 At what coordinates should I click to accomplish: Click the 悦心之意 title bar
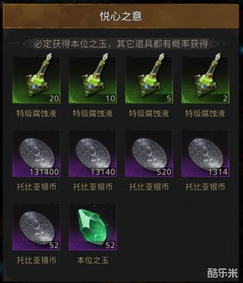point(121,16)
